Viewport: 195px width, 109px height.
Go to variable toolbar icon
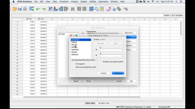point(55,9)
